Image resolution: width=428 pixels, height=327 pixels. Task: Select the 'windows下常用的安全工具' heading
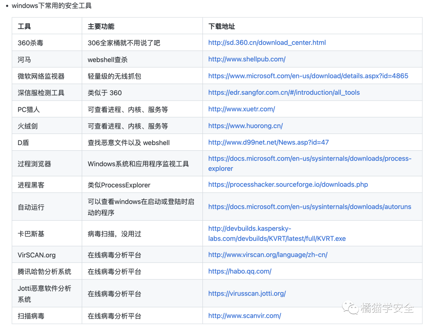[x=52, y=6]
